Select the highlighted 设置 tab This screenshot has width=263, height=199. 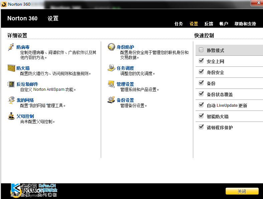tap(194, 24)
